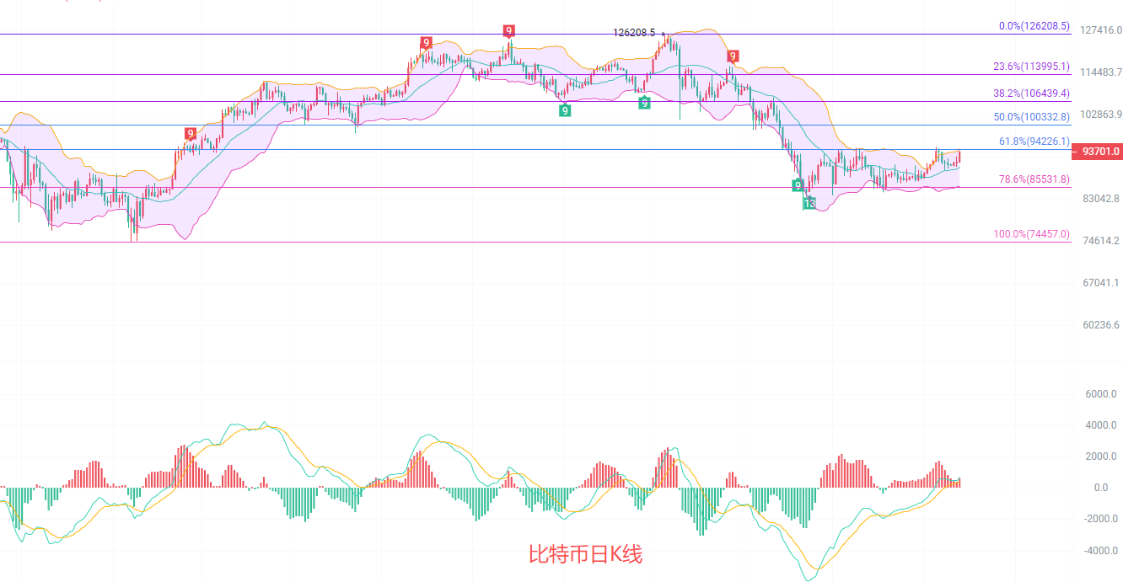Select the 0.0%(126208.5) Fibonacci level label
Viewport: 1123px width, 582px height.
coord(1034,26)
